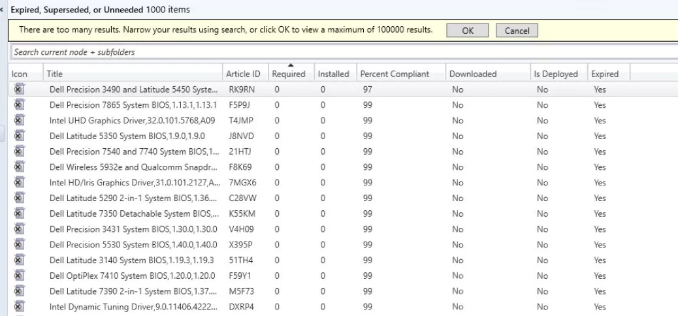Screen dimensions: 678x316
Task: Click the Percent Compliant value 97
Action: [x=368, y=89]
